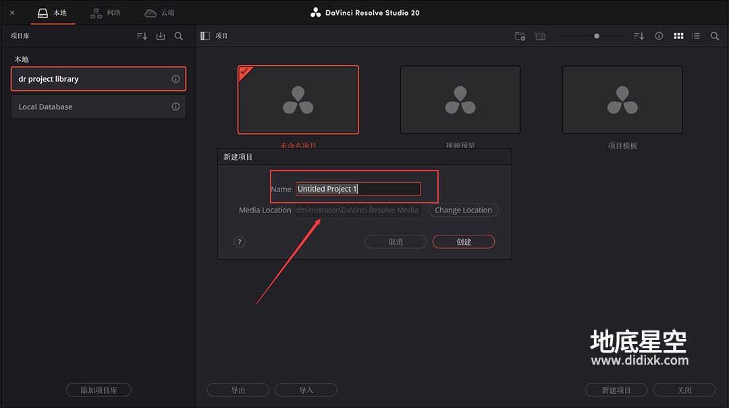Image resolution: width=729 pixels, height=408 pixels.
Task: Select the 项目模板 thumbnail
Action: 622,100
